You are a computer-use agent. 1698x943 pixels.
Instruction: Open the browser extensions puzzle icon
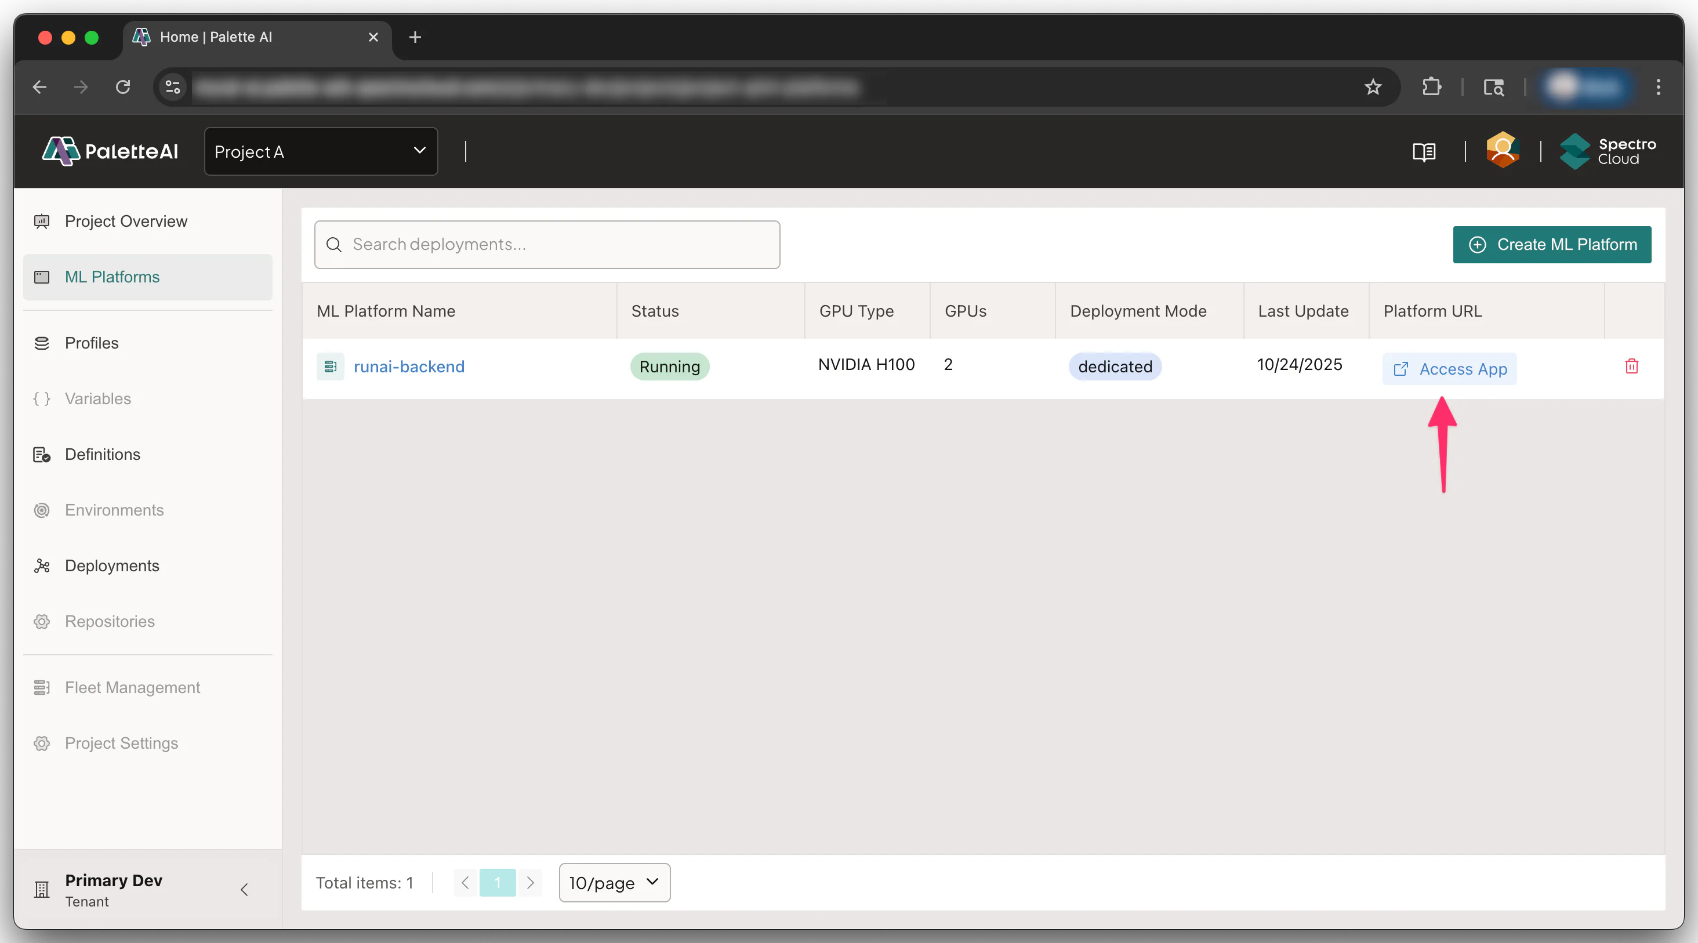(1432, 87)
